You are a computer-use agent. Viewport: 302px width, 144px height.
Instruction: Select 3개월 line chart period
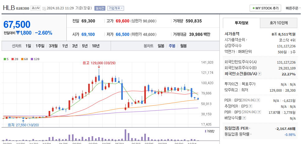click(53, 46)
